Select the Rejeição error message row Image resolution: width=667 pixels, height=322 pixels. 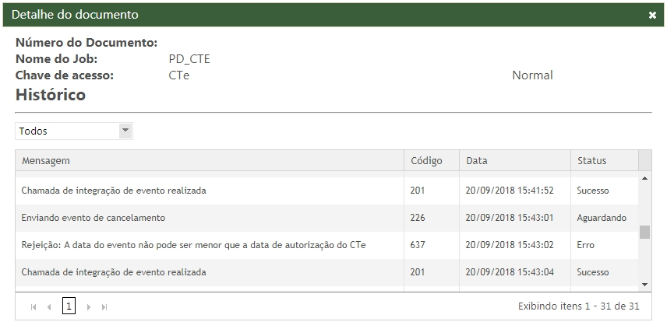click(x=194, y=245)
